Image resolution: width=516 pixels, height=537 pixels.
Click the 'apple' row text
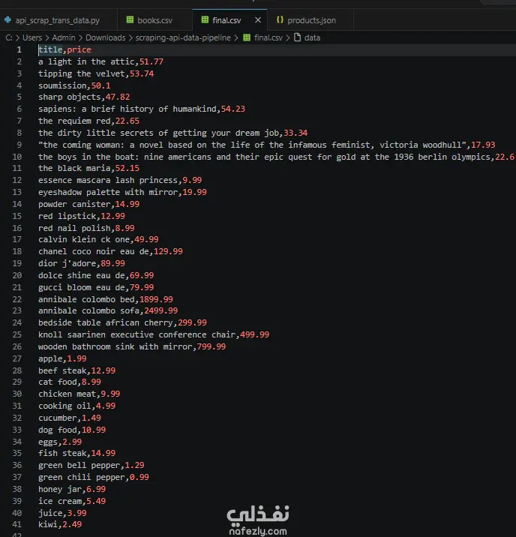pyautogui.click(x=50, y=358)
